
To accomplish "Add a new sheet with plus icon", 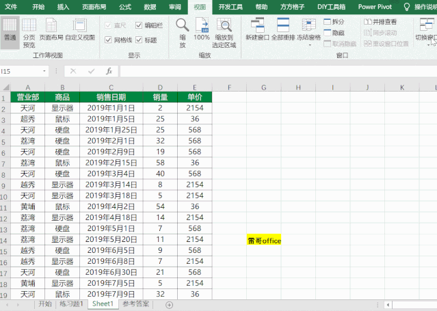I will (169, 305).
